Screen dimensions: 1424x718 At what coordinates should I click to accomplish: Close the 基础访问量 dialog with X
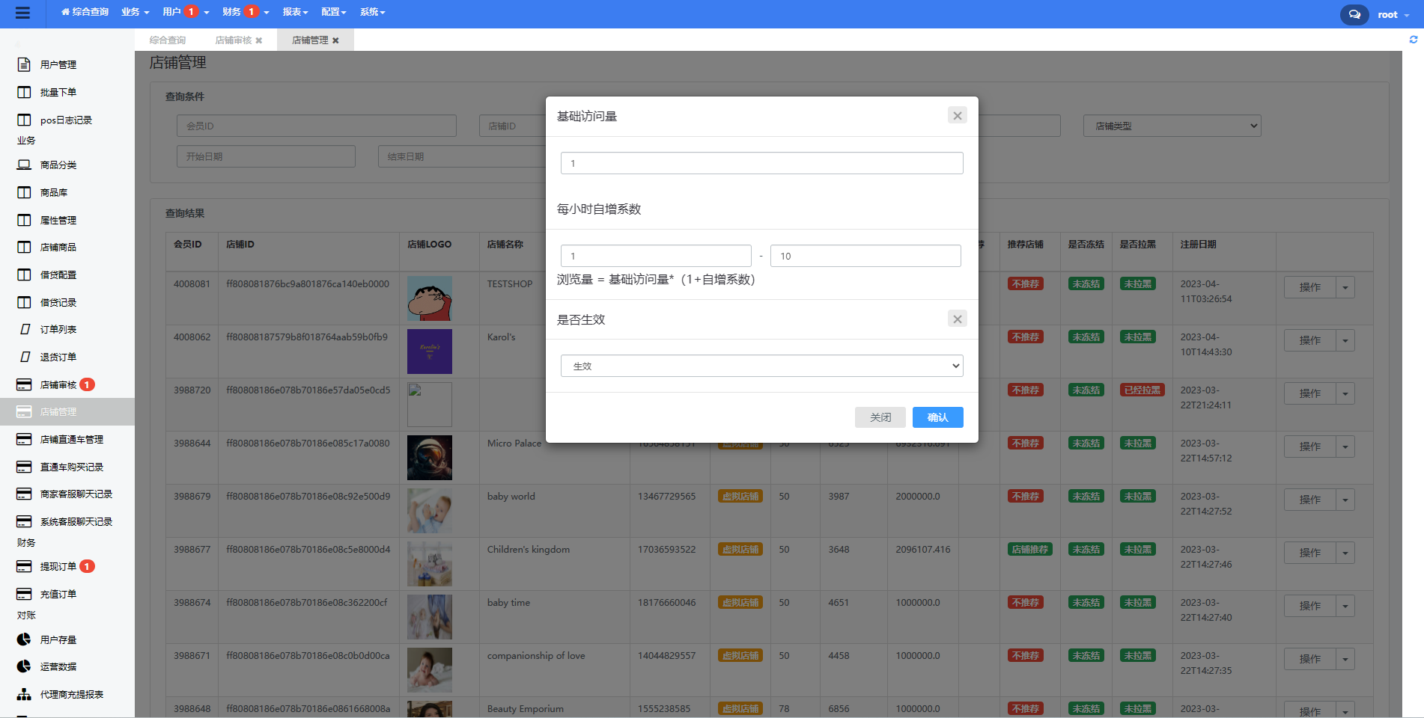(x=957, y=115)
